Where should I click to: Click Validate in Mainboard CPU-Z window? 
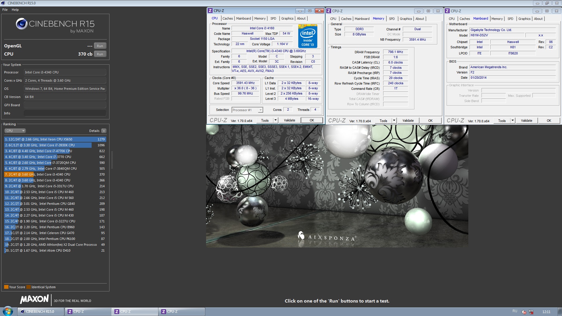[x=526, y=121]
